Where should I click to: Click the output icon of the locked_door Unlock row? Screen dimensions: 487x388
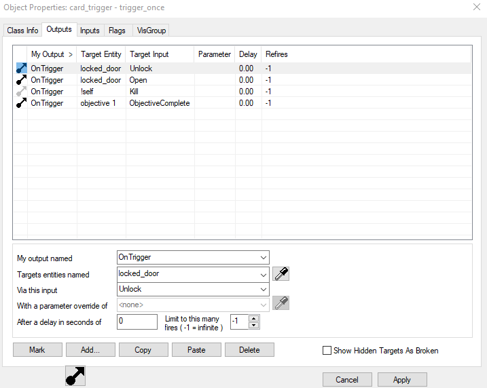(x=22, y=69)
